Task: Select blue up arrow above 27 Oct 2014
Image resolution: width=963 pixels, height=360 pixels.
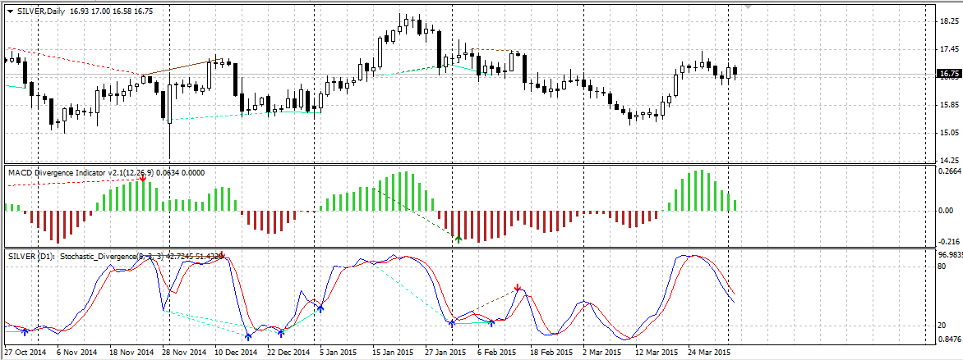Action: [x=25, y=332]
